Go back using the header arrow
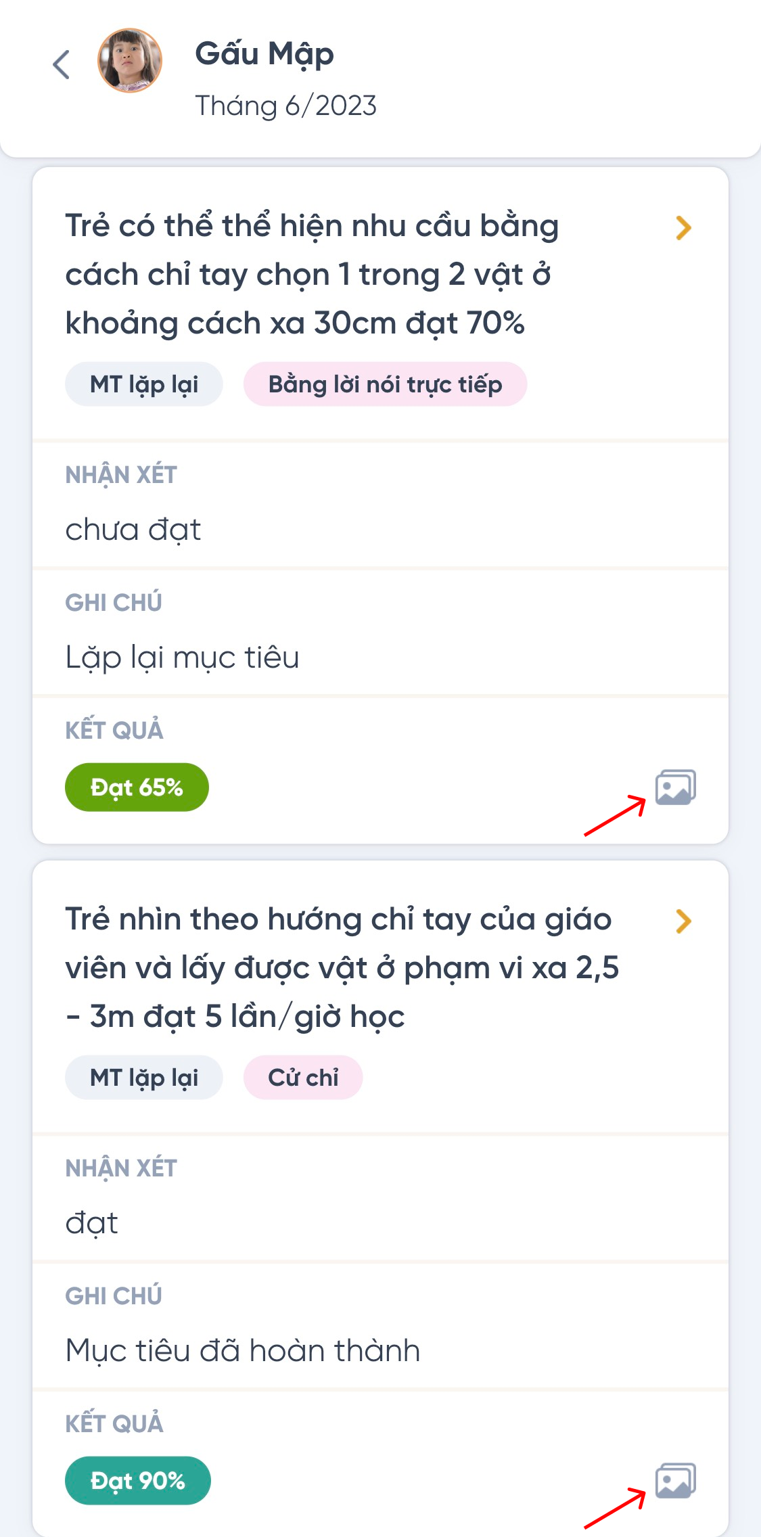Screen dimensions: 761x1537 click(x=62, y=65)
